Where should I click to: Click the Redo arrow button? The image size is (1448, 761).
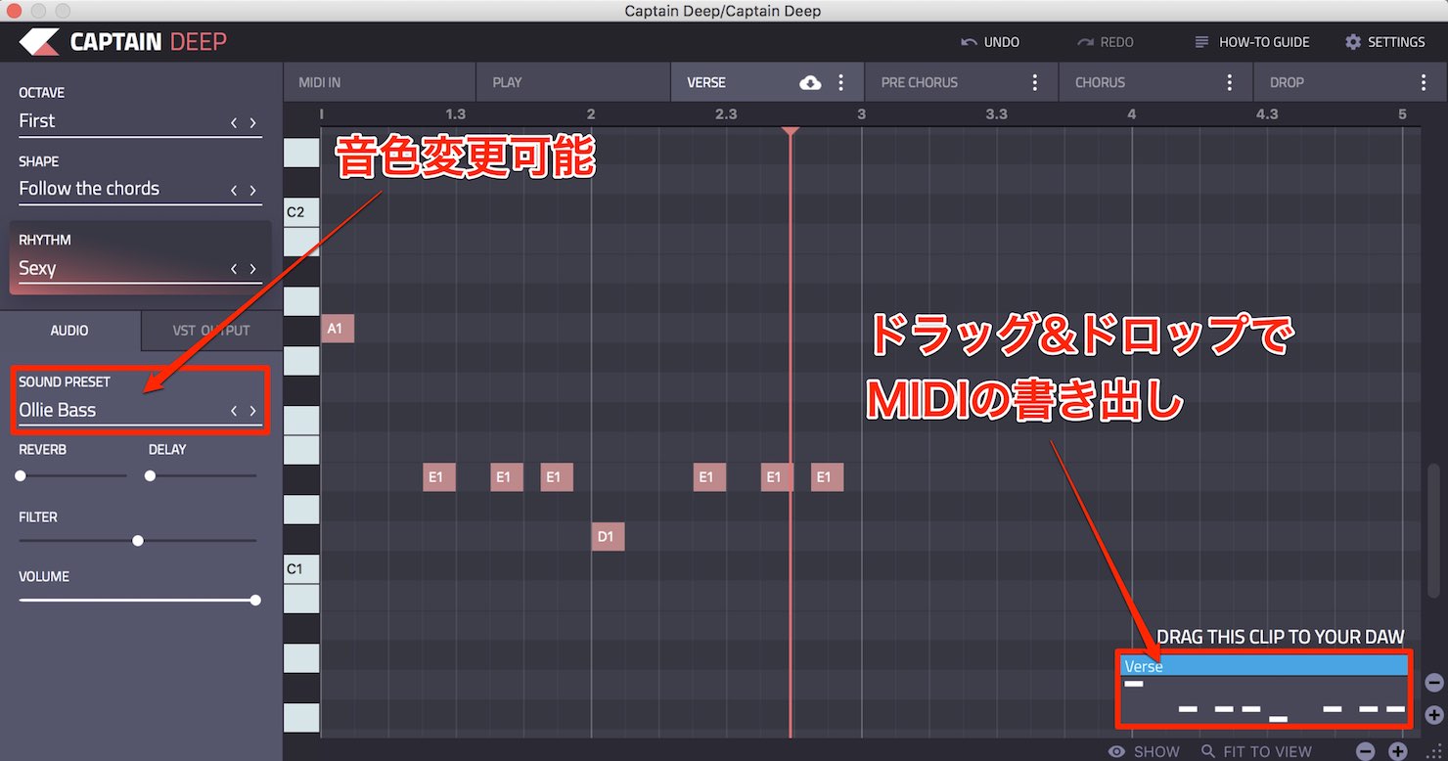(x=1106, y=42)
